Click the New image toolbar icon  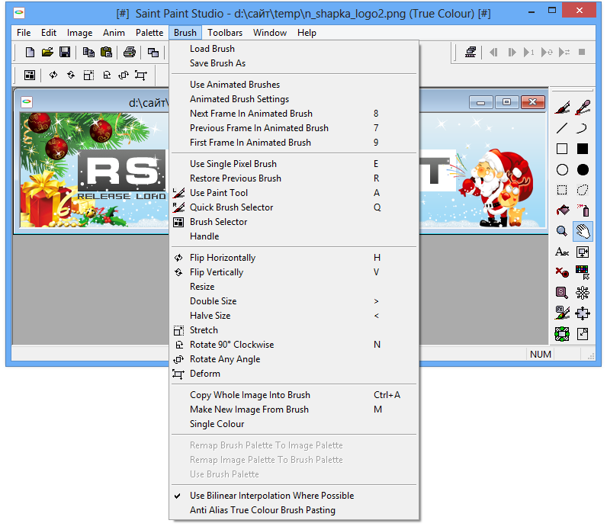pos(30,53)
